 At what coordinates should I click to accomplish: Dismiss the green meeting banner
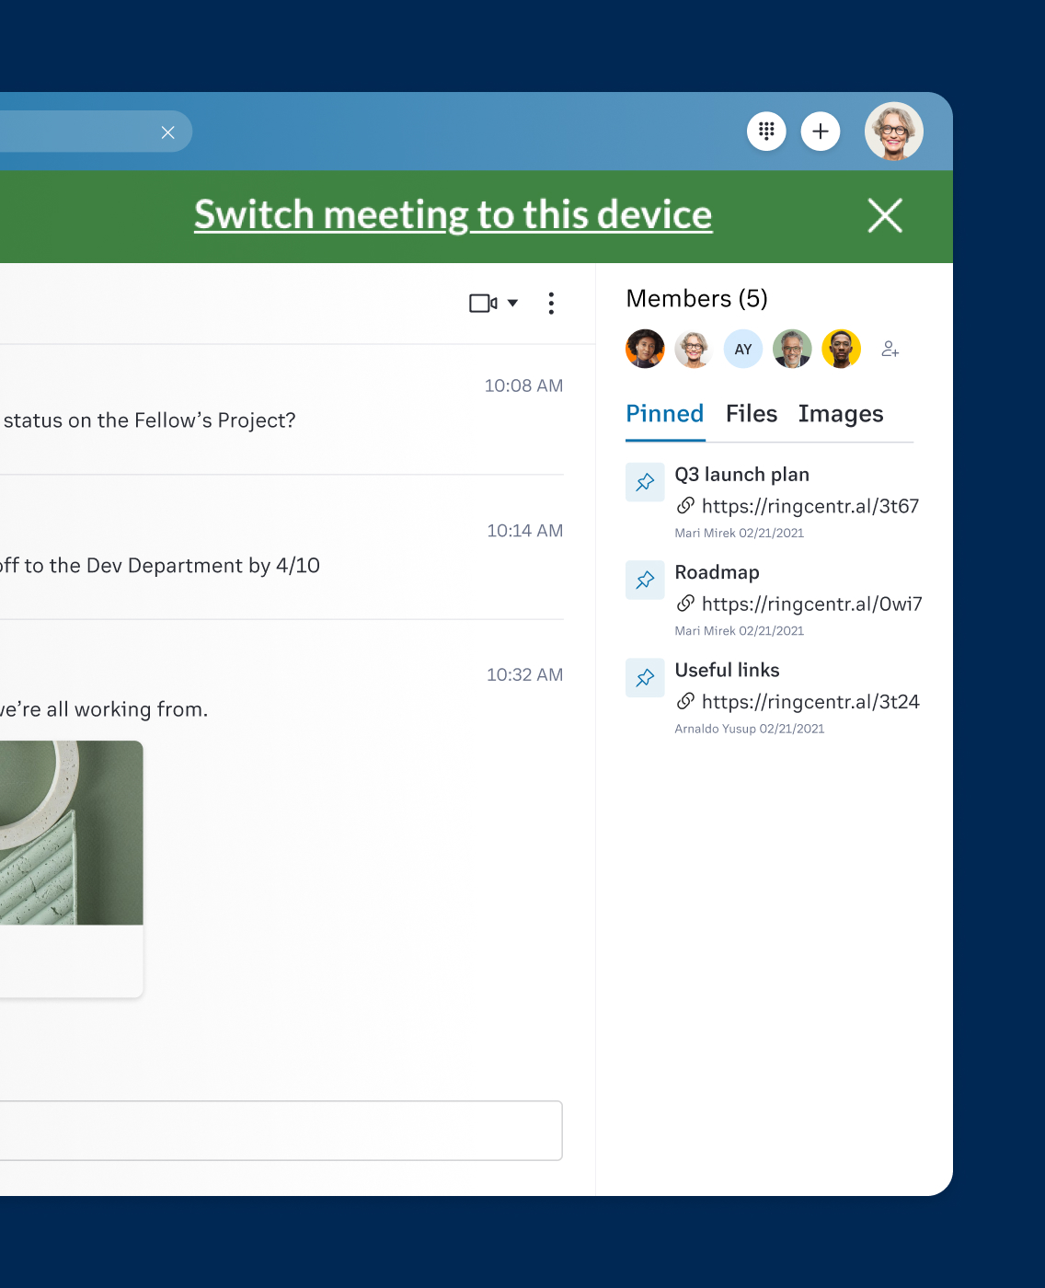pos(884,215)
